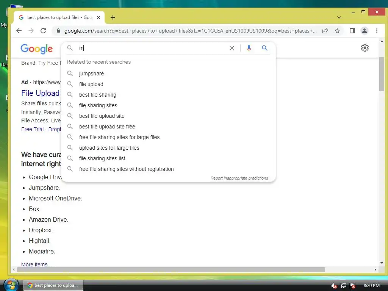Pick best file upload site free suggestion
388x291 pixels.
(168, 127)
